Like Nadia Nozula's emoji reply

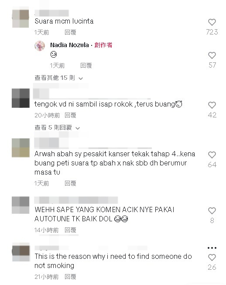pos(212,55)
